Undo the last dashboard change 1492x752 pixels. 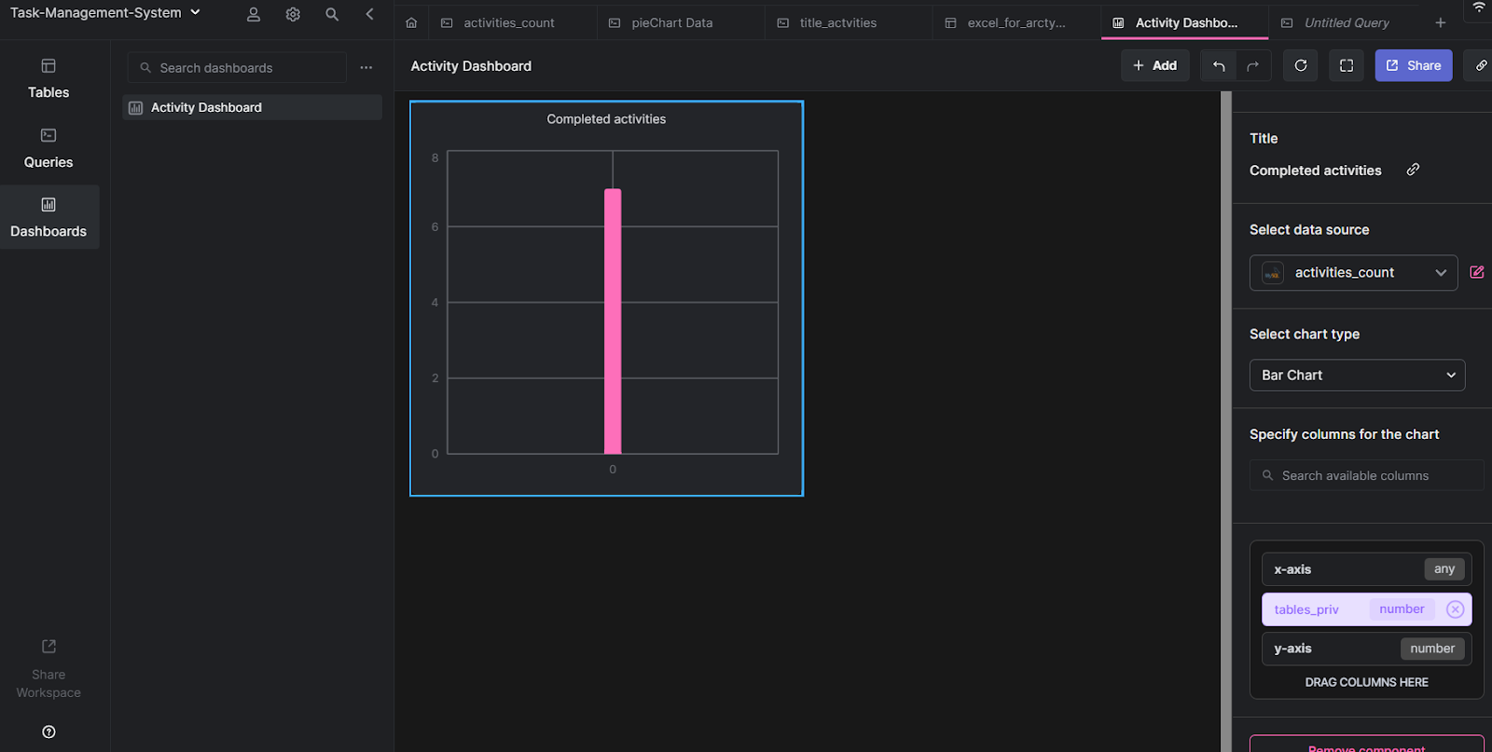[1219, 65]
